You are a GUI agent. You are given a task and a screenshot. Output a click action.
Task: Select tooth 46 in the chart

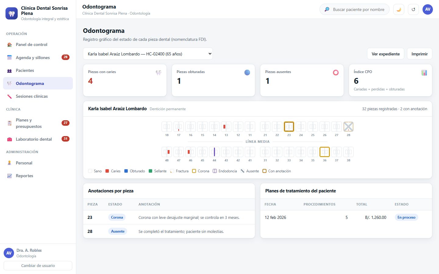click(191, 152)
